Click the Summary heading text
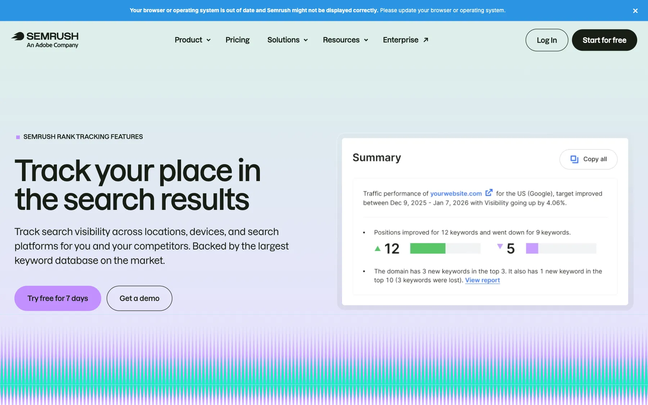This screenshot has height=405, width=648. click(x=377, y=158)
